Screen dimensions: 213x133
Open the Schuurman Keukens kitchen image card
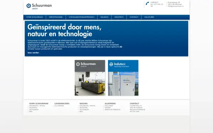[x=90, y=78]
